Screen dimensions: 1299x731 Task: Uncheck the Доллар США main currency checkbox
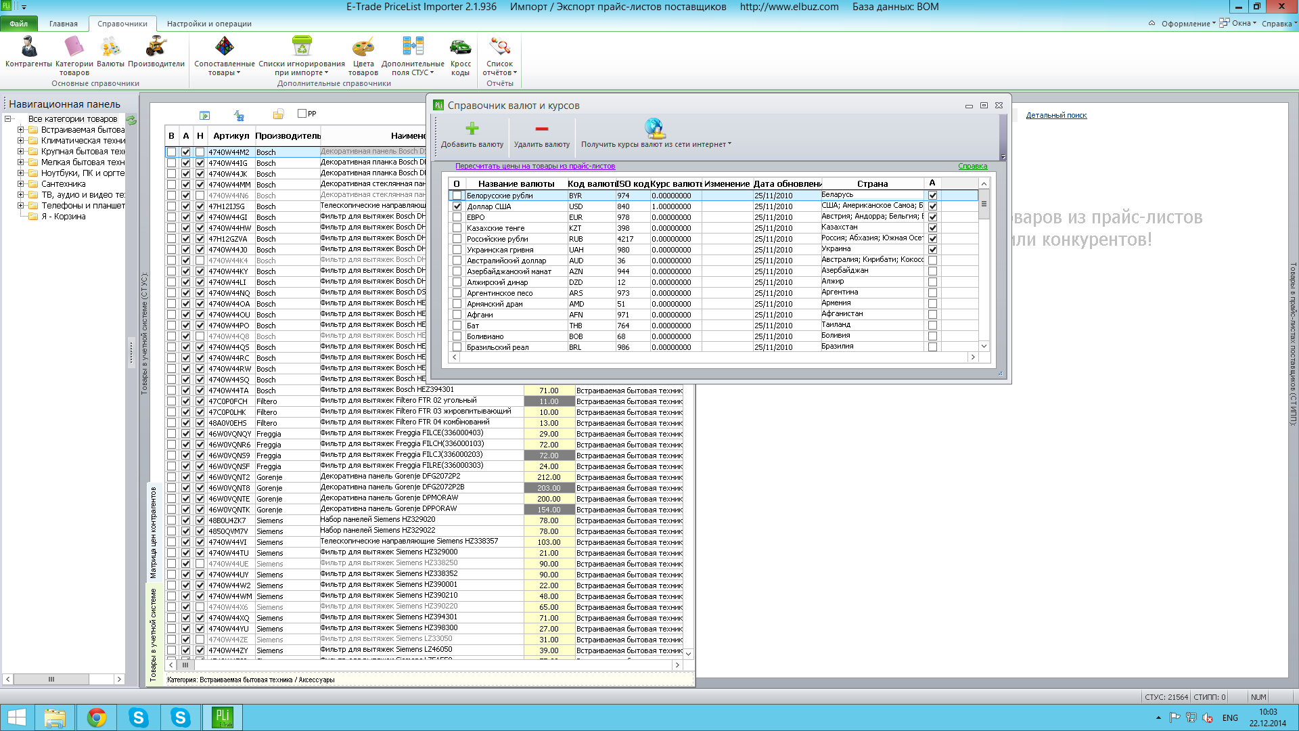457,206
